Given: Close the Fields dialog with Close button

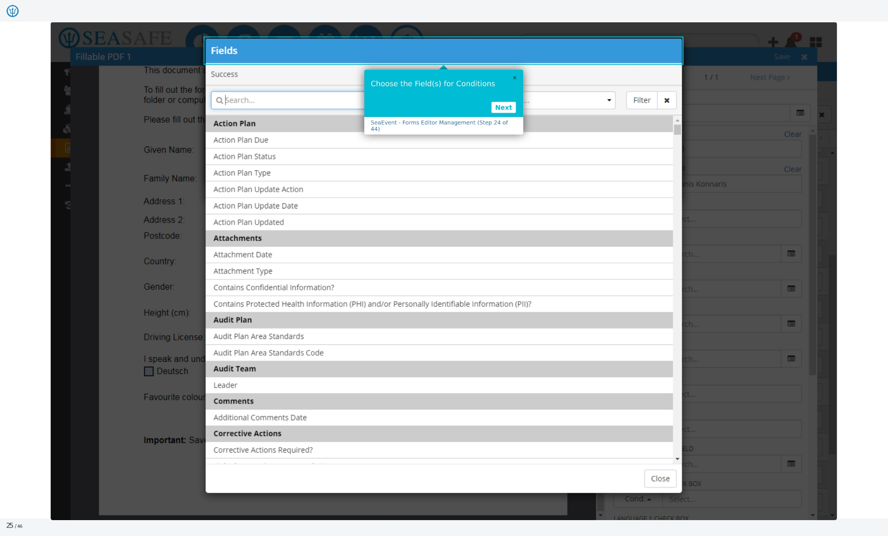Looking at the screenshot, I should point(660,478).
